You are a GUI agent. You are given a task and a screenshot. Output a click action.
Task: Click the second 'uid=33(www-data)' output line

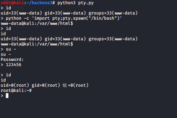[69, 39]
